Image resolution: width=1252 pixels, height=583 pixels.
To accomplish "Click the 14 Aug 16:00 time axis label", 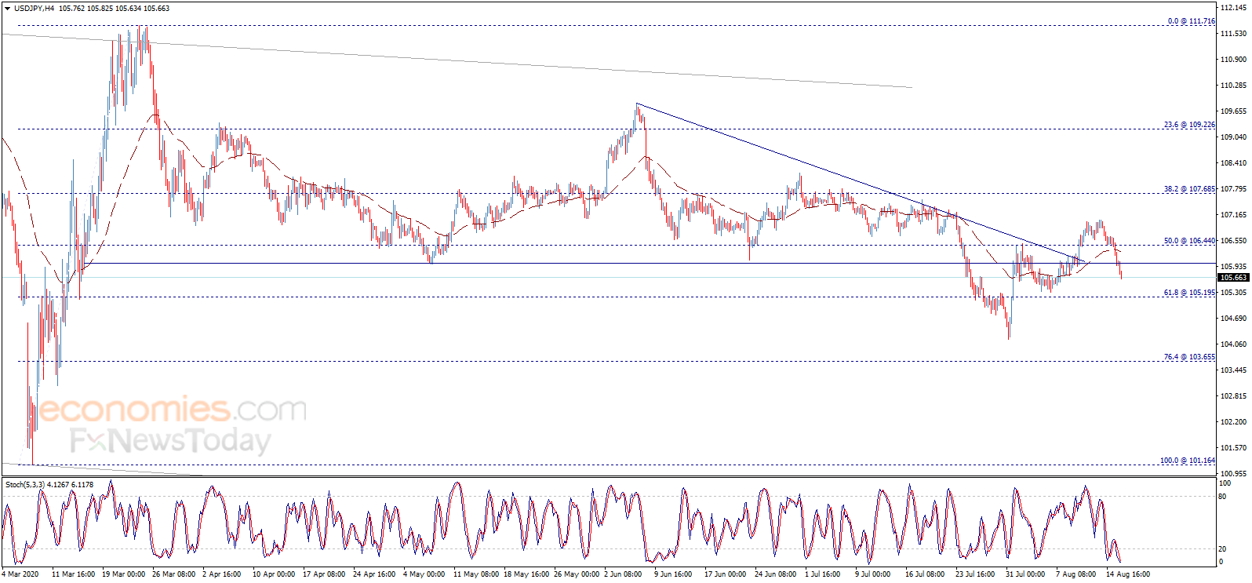I will click(x=1128, y=574).
